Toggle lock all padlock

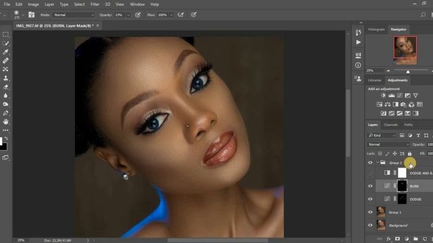(409, 153)
